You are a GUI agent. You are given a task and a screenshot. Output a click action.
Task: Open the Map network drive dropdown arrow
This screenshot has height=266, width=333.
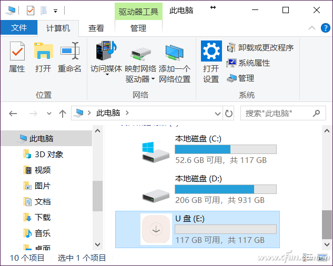click(x=153, y=79)
